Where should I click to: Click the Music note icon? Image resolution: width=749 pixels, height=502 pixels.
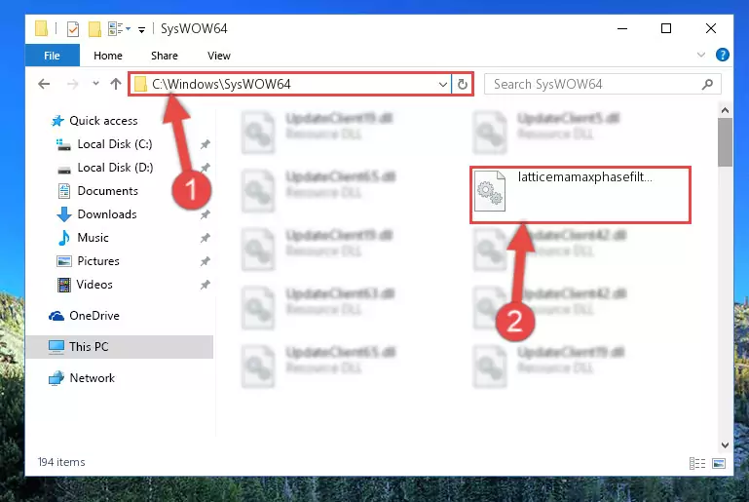tap(64, 238)
